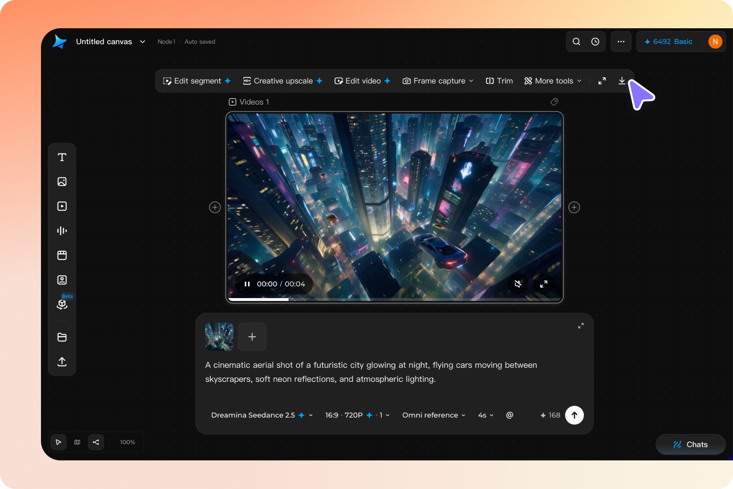Pause the video playback

[x=247, y=284]
